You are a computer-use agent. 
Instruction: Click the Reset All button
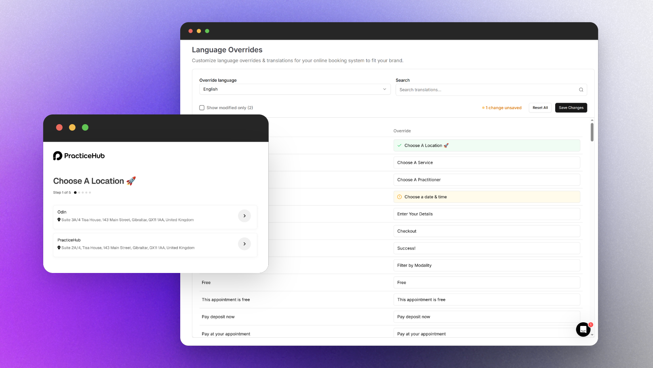(540, 108)
